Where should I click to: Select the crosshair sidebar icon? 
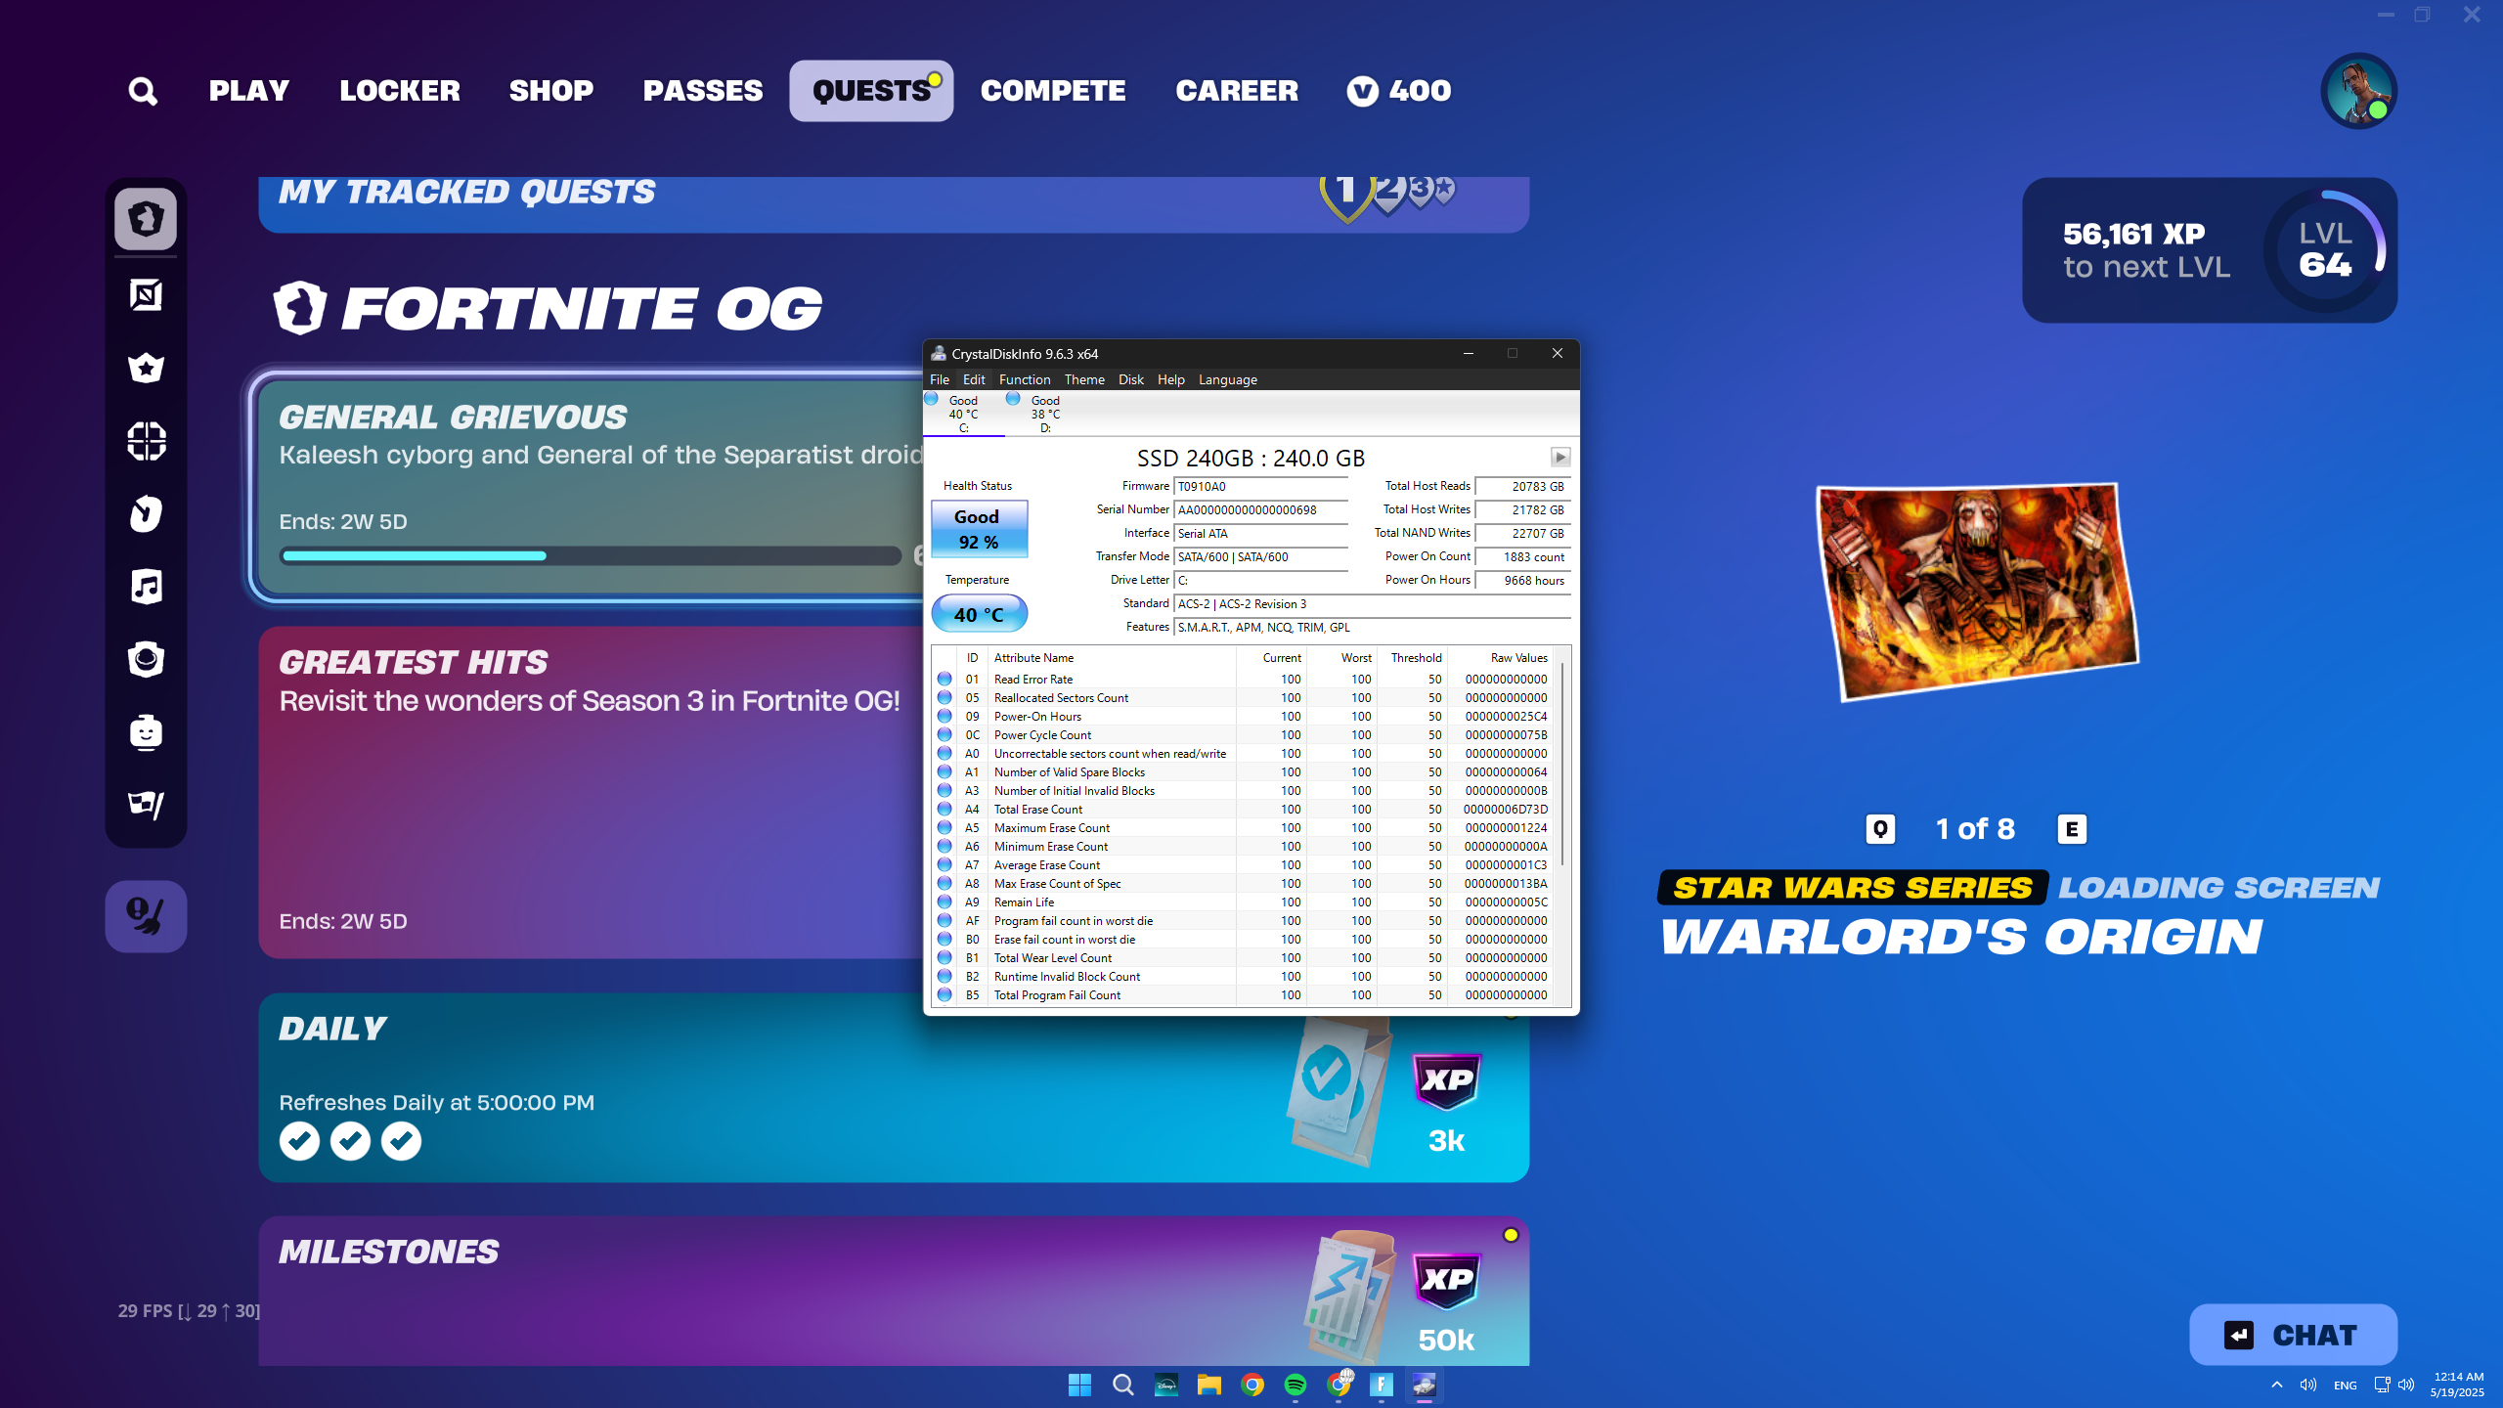(146, 441)
